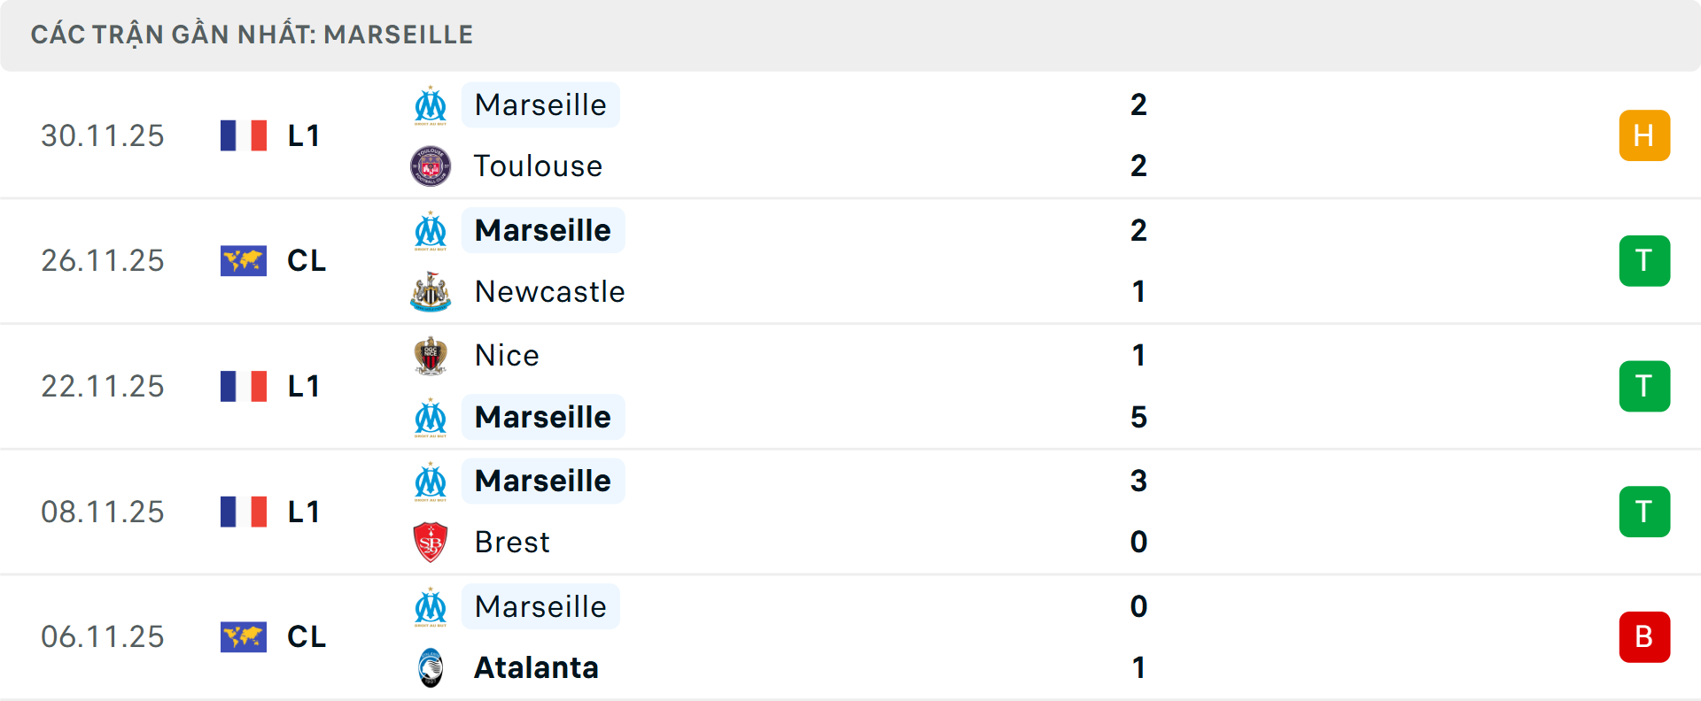
Task: Click the yellow H result badge
Action: point(1644,135)
